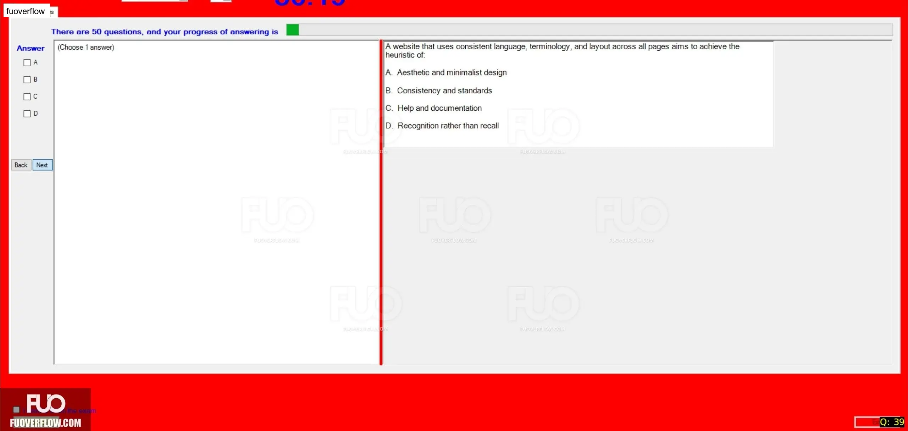This screenshot has width=908, height=431.
Task: Click the question text about consistent language
Action: [563, 51]
